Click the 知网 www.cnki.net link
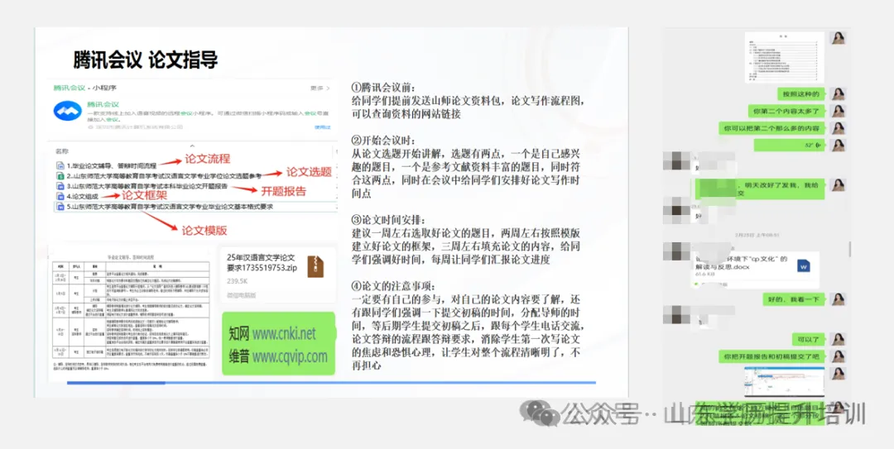This screenshot has width=894, height=449. 272,333
